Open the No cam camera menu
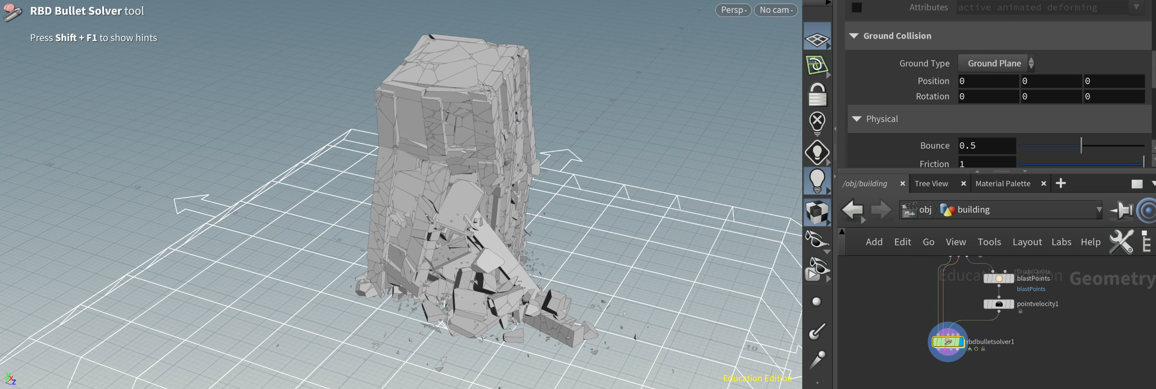This screenshot has height=389, width=1156. [x=776, y=10]
